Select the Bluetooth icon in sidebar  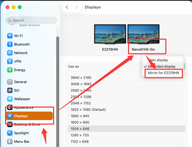pos(10,44)
